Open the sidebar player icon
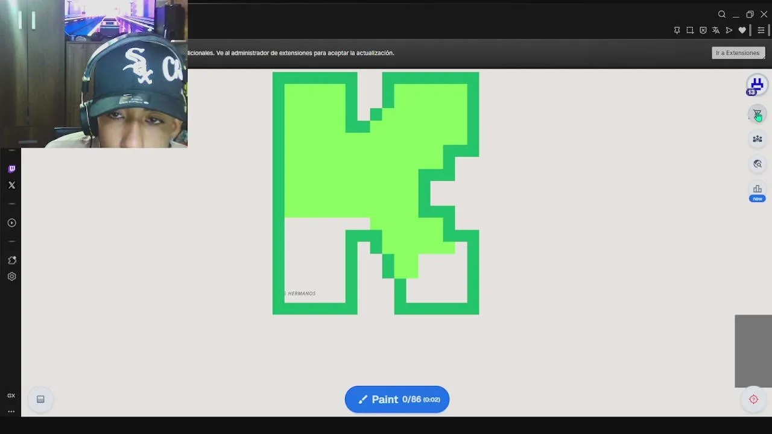Screen dimensions: 772x434 pos(11,223)
